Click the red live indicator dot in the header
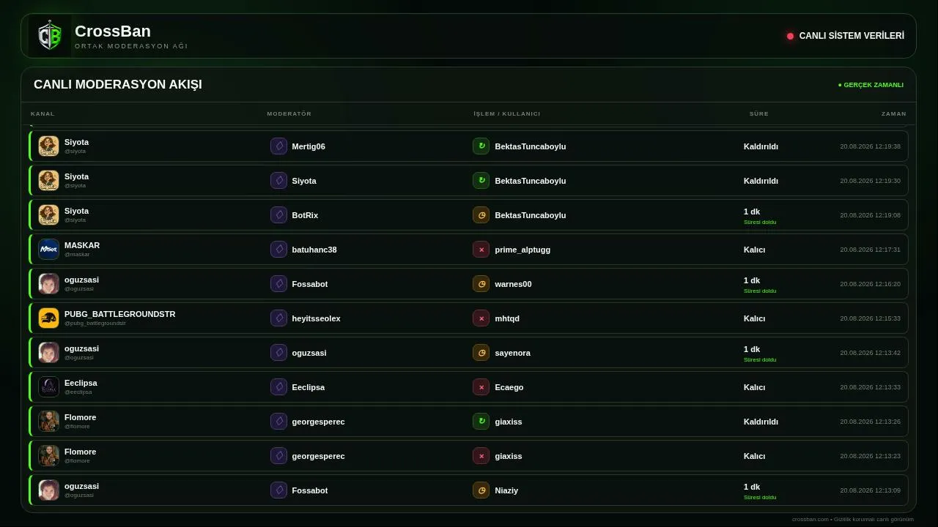This screenshot has height=527, width=938. 790,36
